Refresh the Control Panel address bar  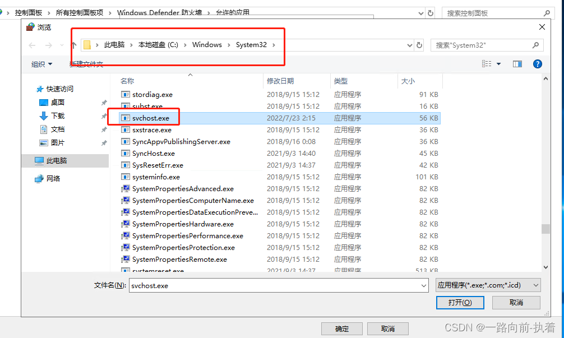tap(431, 13)
